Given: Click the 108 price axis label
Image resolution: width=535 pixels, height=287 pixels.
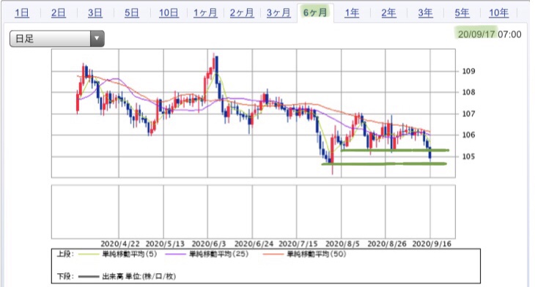Looking at the screenshot, I should point(468,92).
